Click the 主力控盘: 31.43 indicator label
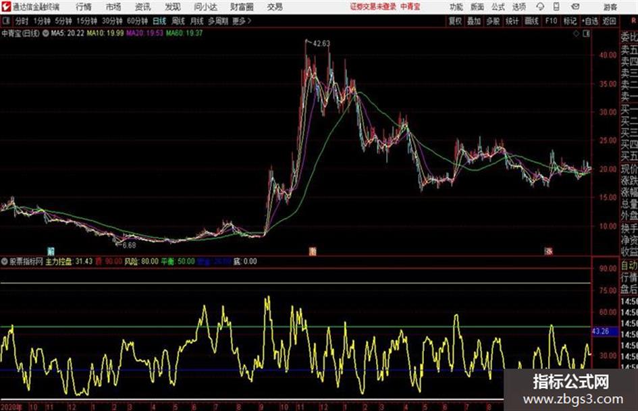 click(69, 261)
